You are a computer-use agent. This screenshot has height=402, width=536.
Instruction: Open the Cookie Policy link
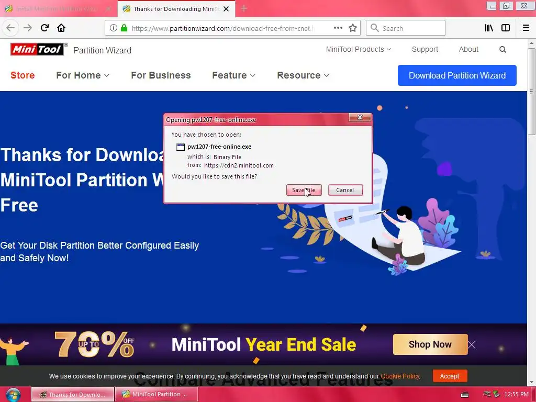click(399, 376)
